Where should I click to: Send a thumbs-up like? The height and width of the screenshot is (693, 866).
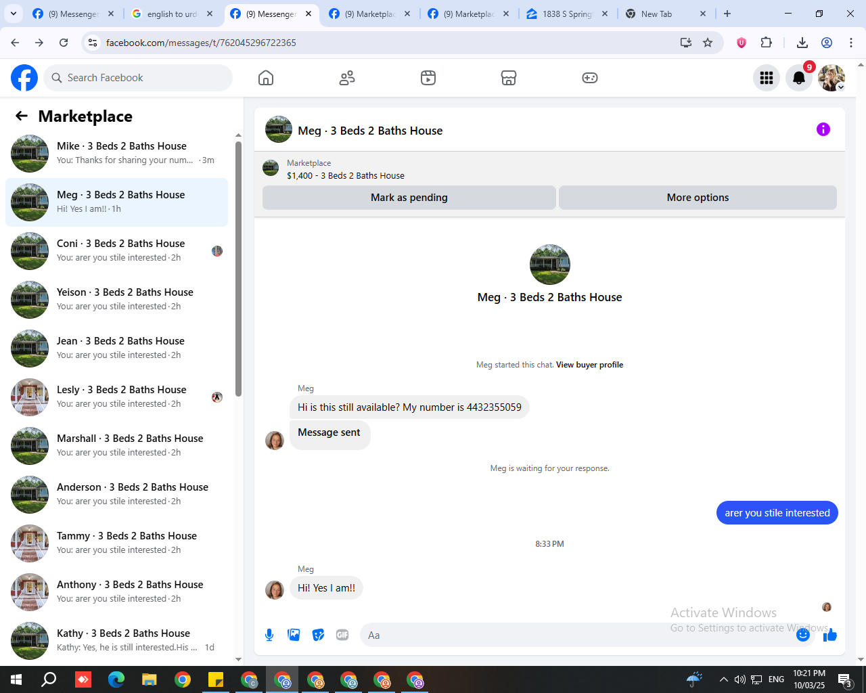pyautogui.click(x=830, y=635)
